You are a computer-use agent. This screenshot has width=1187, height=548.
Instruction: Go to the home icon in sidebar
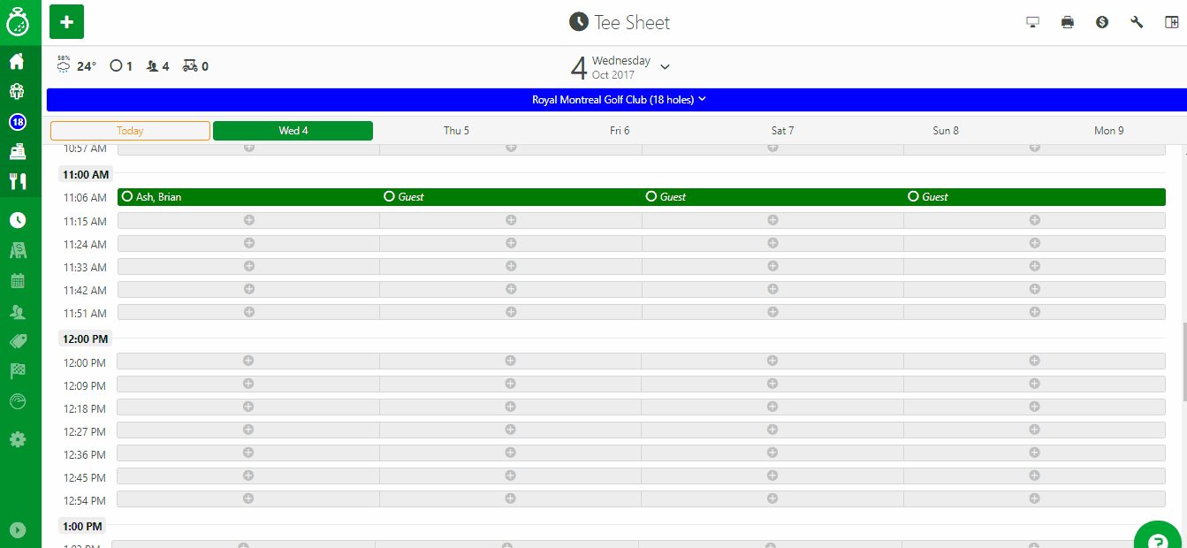pos(17,62)
